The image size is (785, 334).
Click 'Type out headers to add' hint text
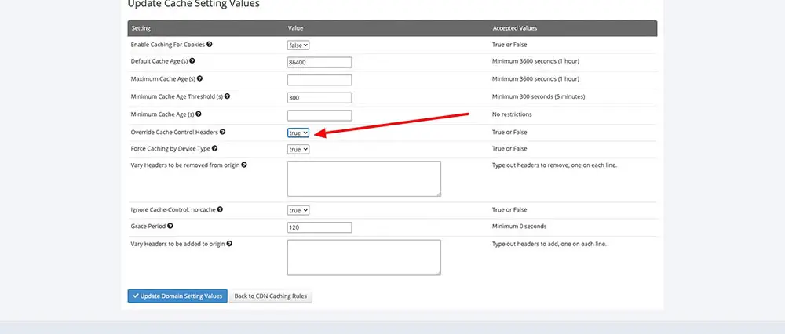pos(549,245)
